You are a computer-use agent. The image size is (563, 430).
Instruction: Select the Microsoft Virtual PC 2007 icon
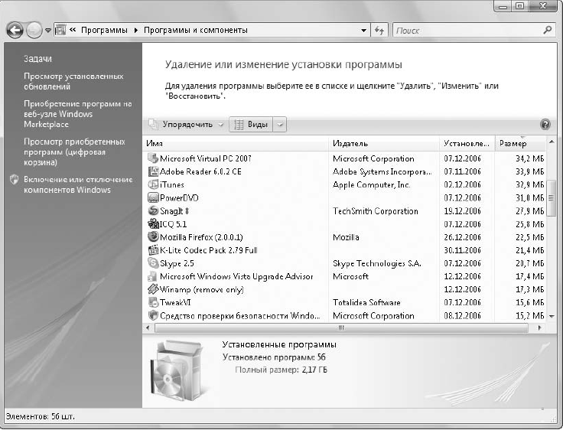pos(153,158)
